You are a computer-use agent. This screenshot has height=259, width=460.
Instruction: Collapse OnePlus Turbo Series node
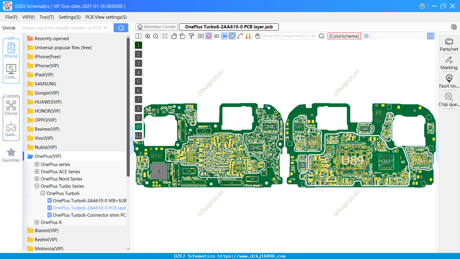click(x=37, y=186)
